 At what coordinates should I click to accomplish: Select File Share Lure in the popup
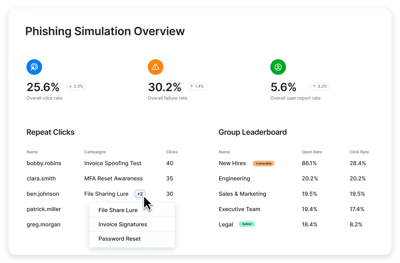pyautogui.click(x=132, y=210)
